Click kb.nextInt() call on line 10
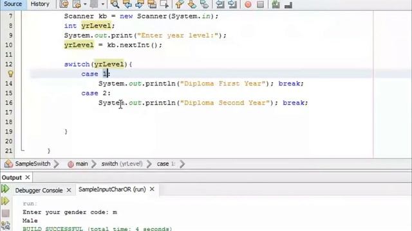Screen dimensions: 412x231 (x=132, y=45)
